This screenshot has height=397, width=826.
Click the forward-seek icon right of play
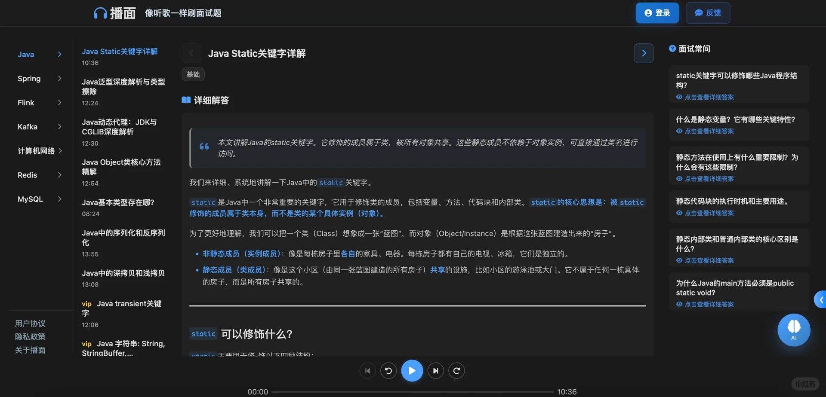456,370
